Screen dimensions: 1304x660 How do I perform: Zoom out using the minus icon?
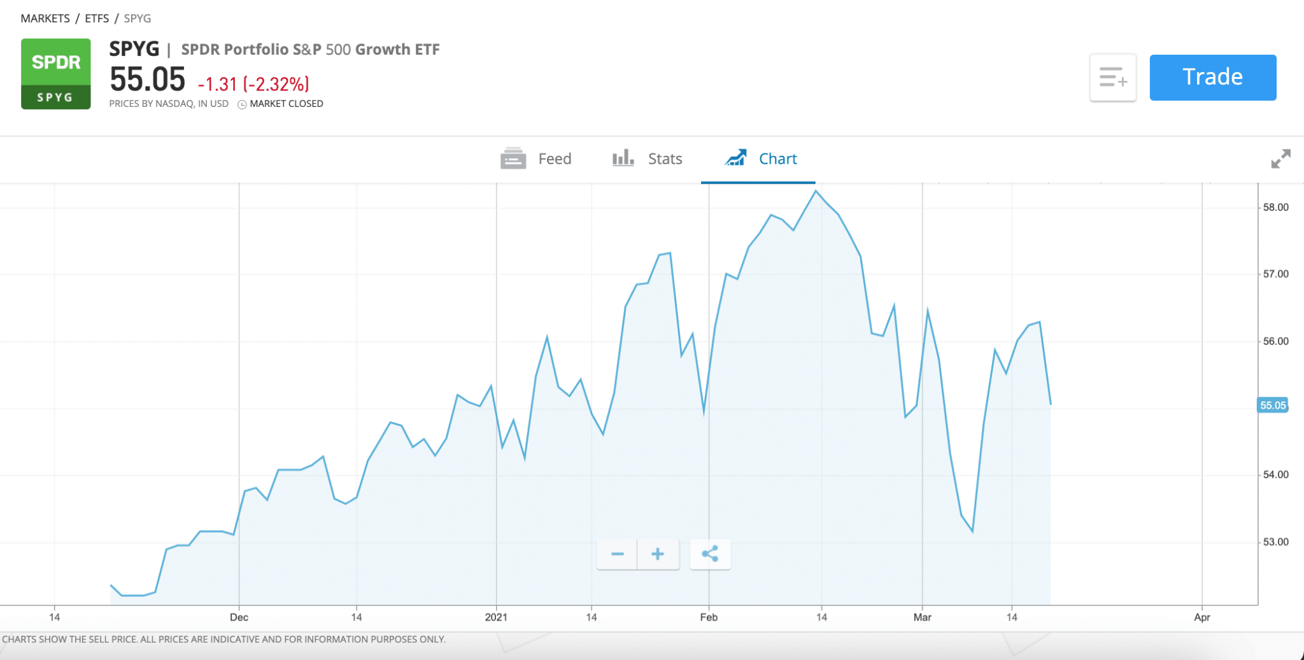pyautogui.click(x=616, y=554)
